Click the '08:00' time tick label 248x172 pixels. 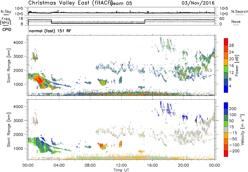pos(90,165)
